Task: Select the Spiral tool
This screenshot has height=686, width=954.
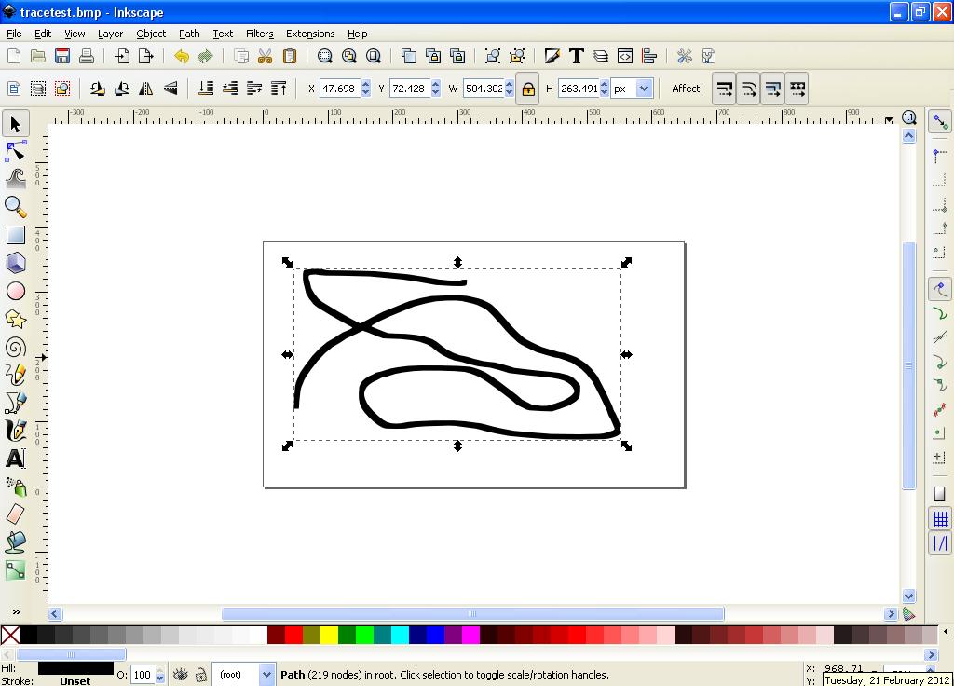Action: [x=15, y=347]
